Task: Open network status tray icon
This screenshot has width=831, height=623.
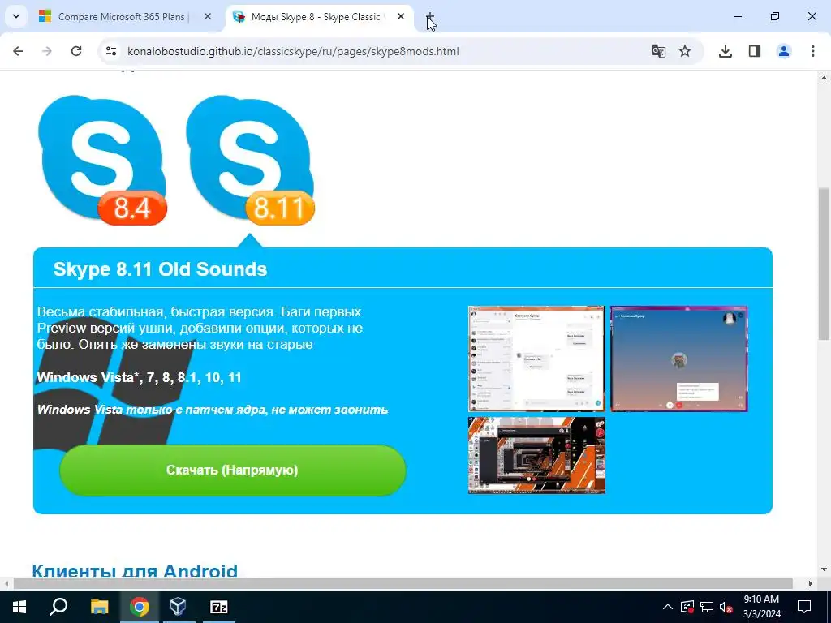Action: coord(707,607)
